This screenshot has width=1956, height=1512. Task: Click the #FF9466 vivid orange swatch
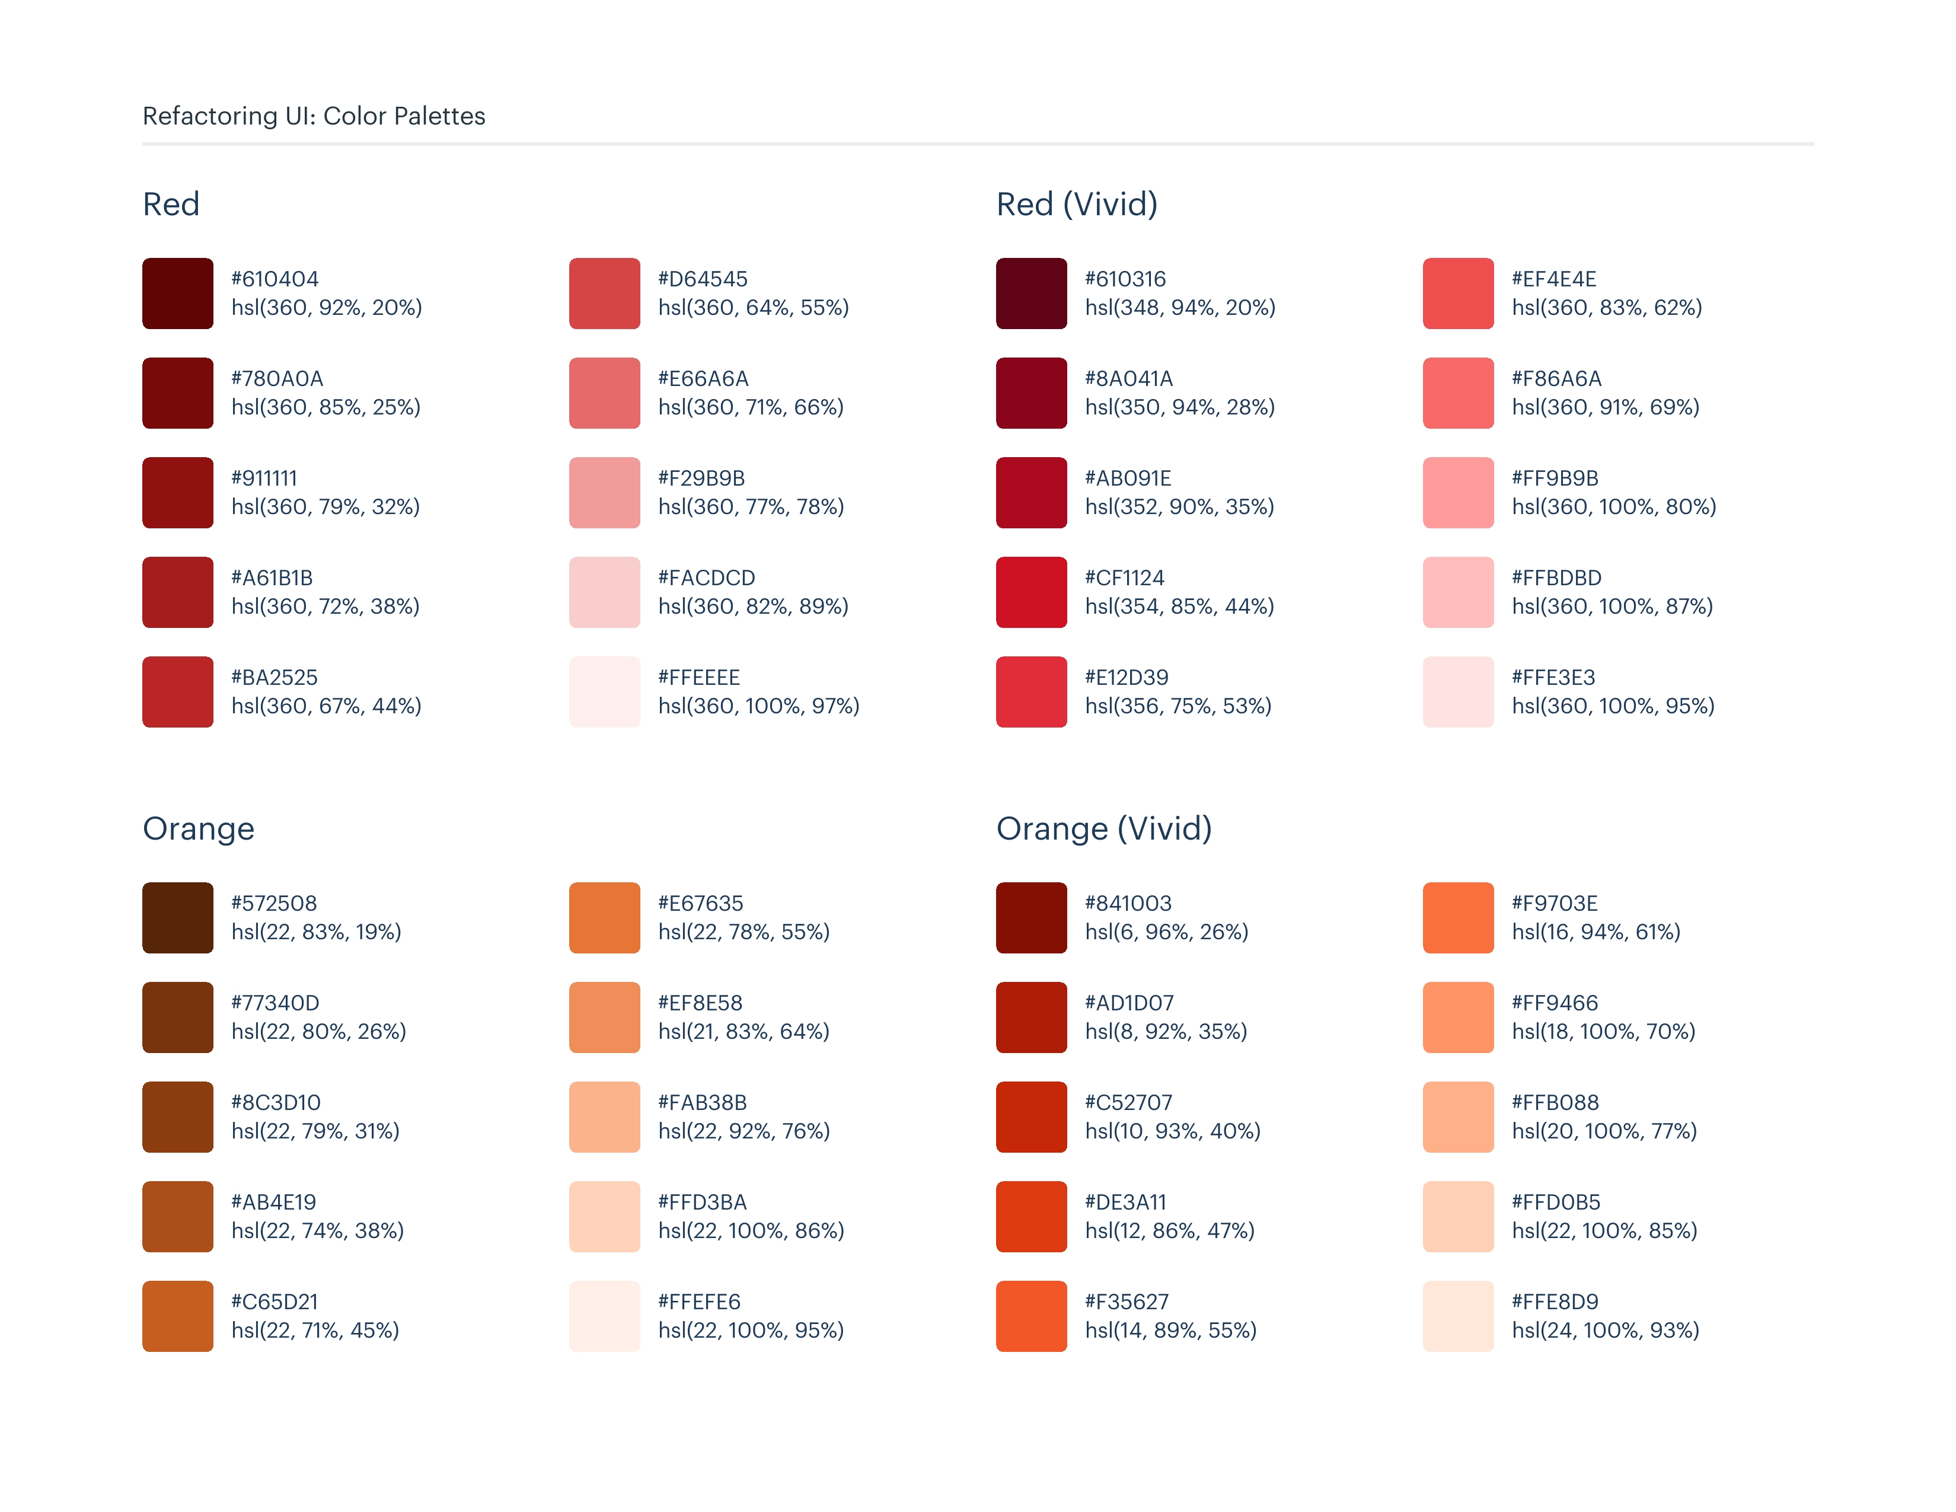coord(1458,1017)
